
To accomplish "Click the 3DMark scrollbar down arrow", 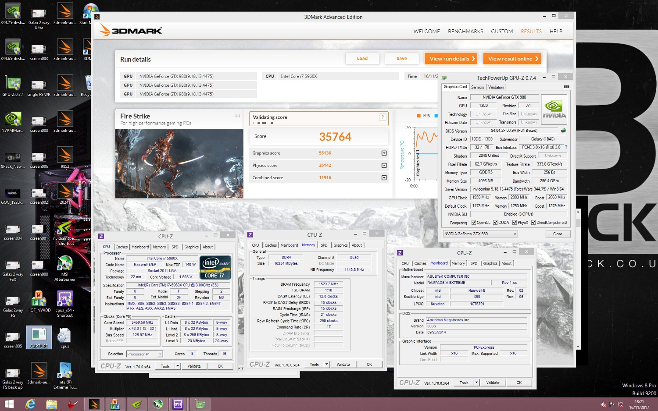I will (x=578, y=347).
